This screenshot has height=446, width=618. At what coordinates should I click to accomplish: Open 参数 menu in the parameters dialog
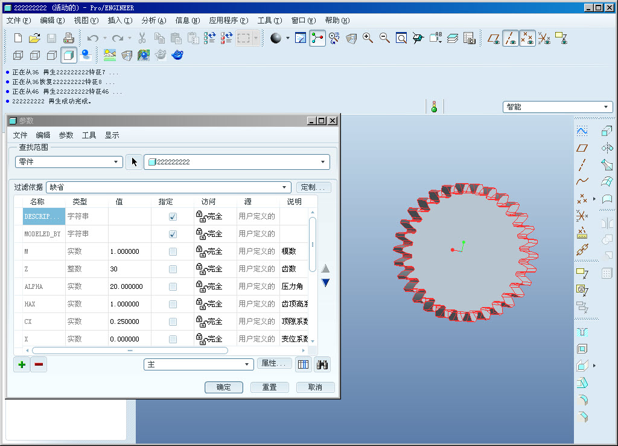coord(66,135)
